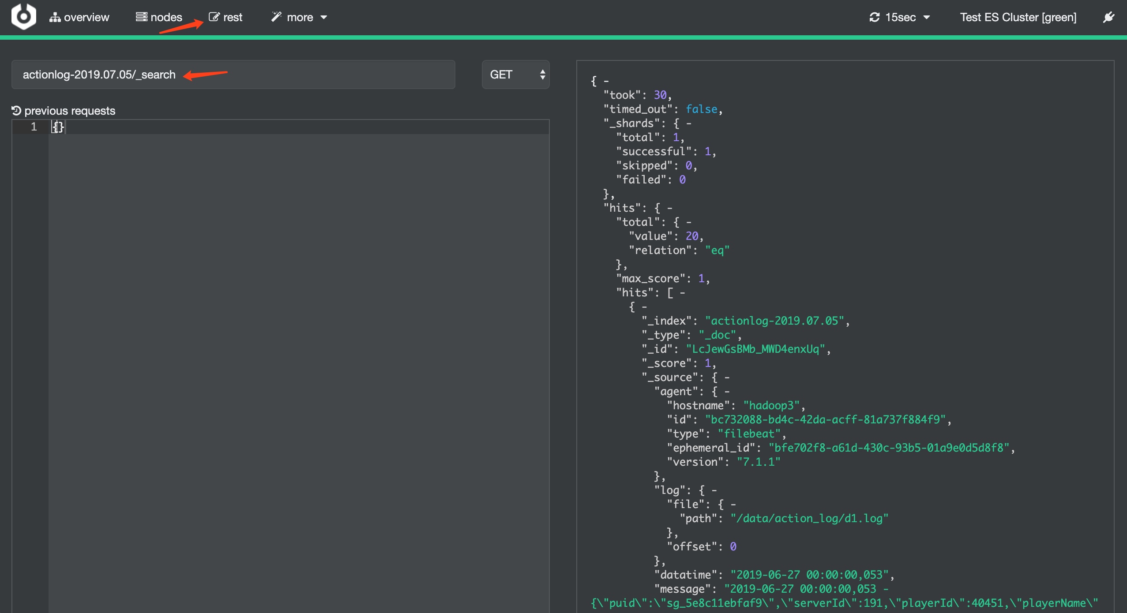Click line number 1 in editor gutter
The height and width of the screenshot is (613, 1127).
(x=34, y=127)
